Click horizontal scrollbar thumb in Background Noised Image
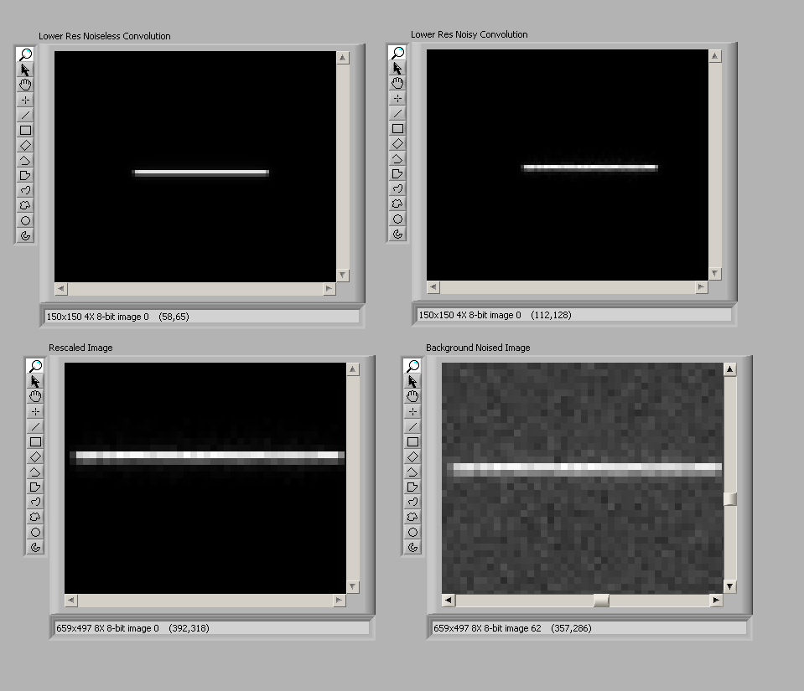The width and height of the screenshot is (804, 691). click(600, 601)
